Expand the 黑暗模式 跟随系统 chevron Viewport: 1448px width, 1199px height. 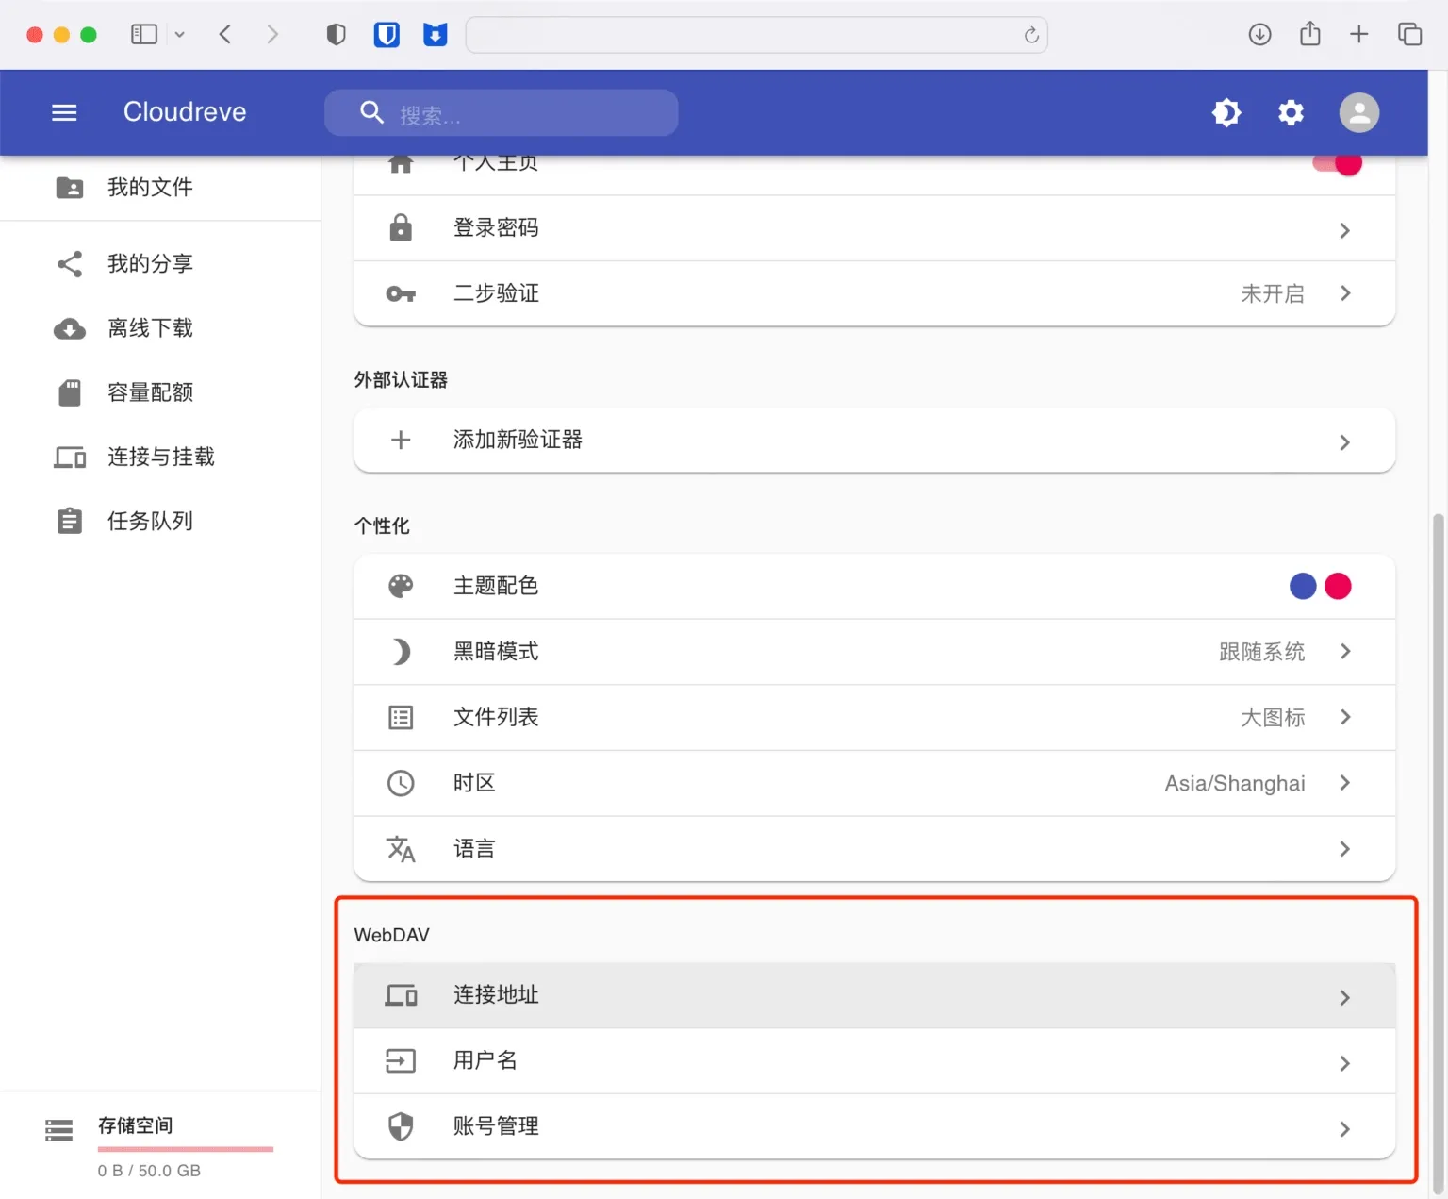click(x=1345, y=651)
